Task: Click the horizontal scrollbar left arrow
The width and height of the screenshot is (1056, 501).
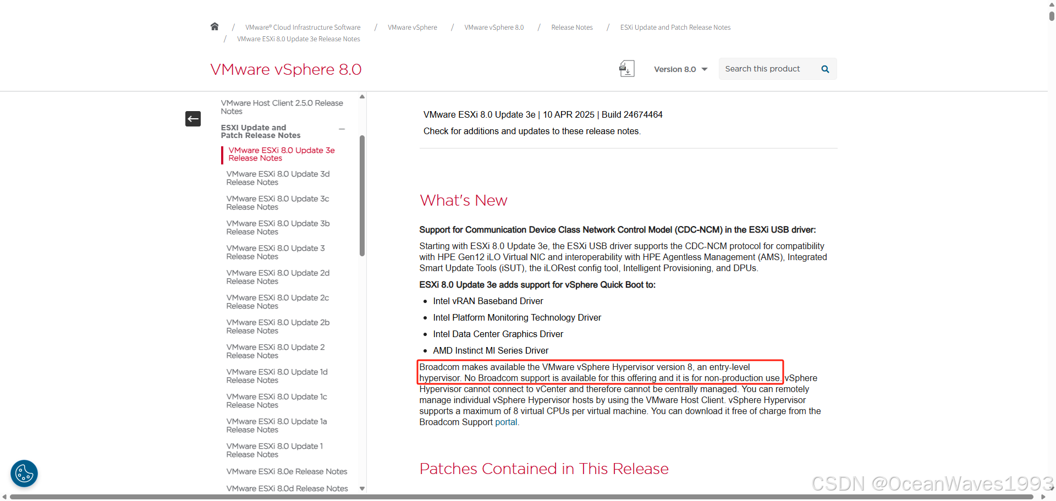Action: click(4, 497)
